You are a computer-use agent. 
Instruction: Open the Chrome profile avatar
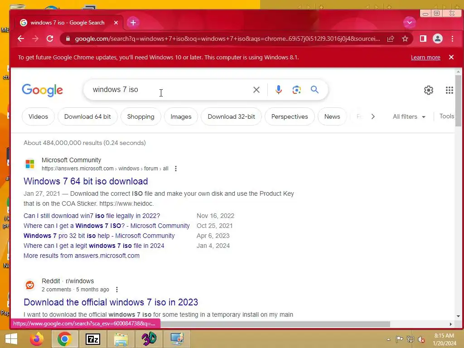click(437, 39)
